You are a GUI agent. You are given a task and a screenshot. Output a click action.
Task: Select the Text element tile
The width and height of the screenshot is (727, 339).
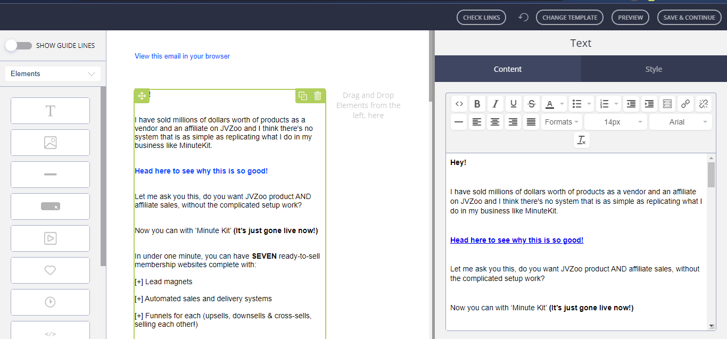click(x=51, y=111)
